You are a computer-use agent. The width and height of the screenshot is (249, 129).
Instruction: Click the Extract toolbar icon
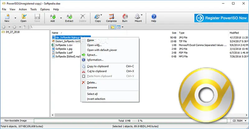pyautogui.click(x=69, y=18)
